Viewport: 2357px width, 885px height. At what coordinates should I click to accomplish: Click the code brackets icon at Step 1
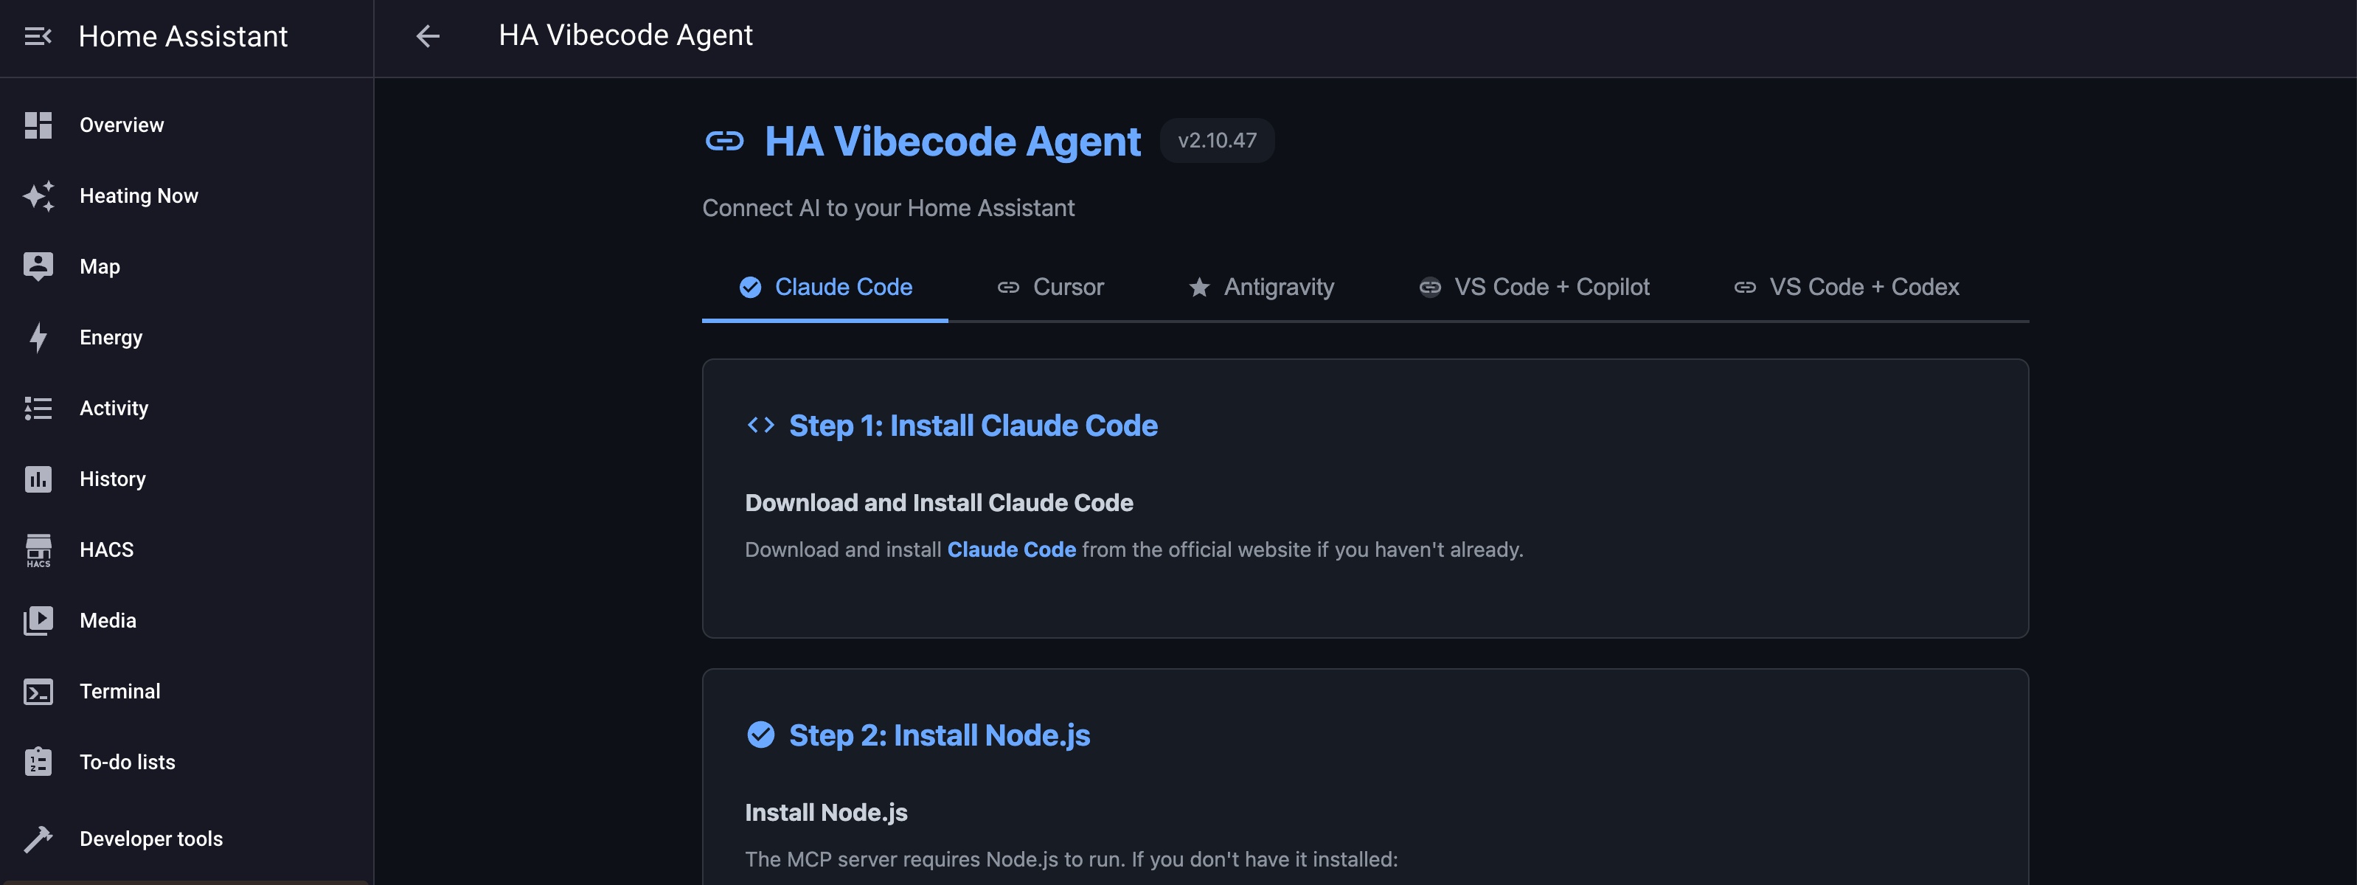coord(760,425)
